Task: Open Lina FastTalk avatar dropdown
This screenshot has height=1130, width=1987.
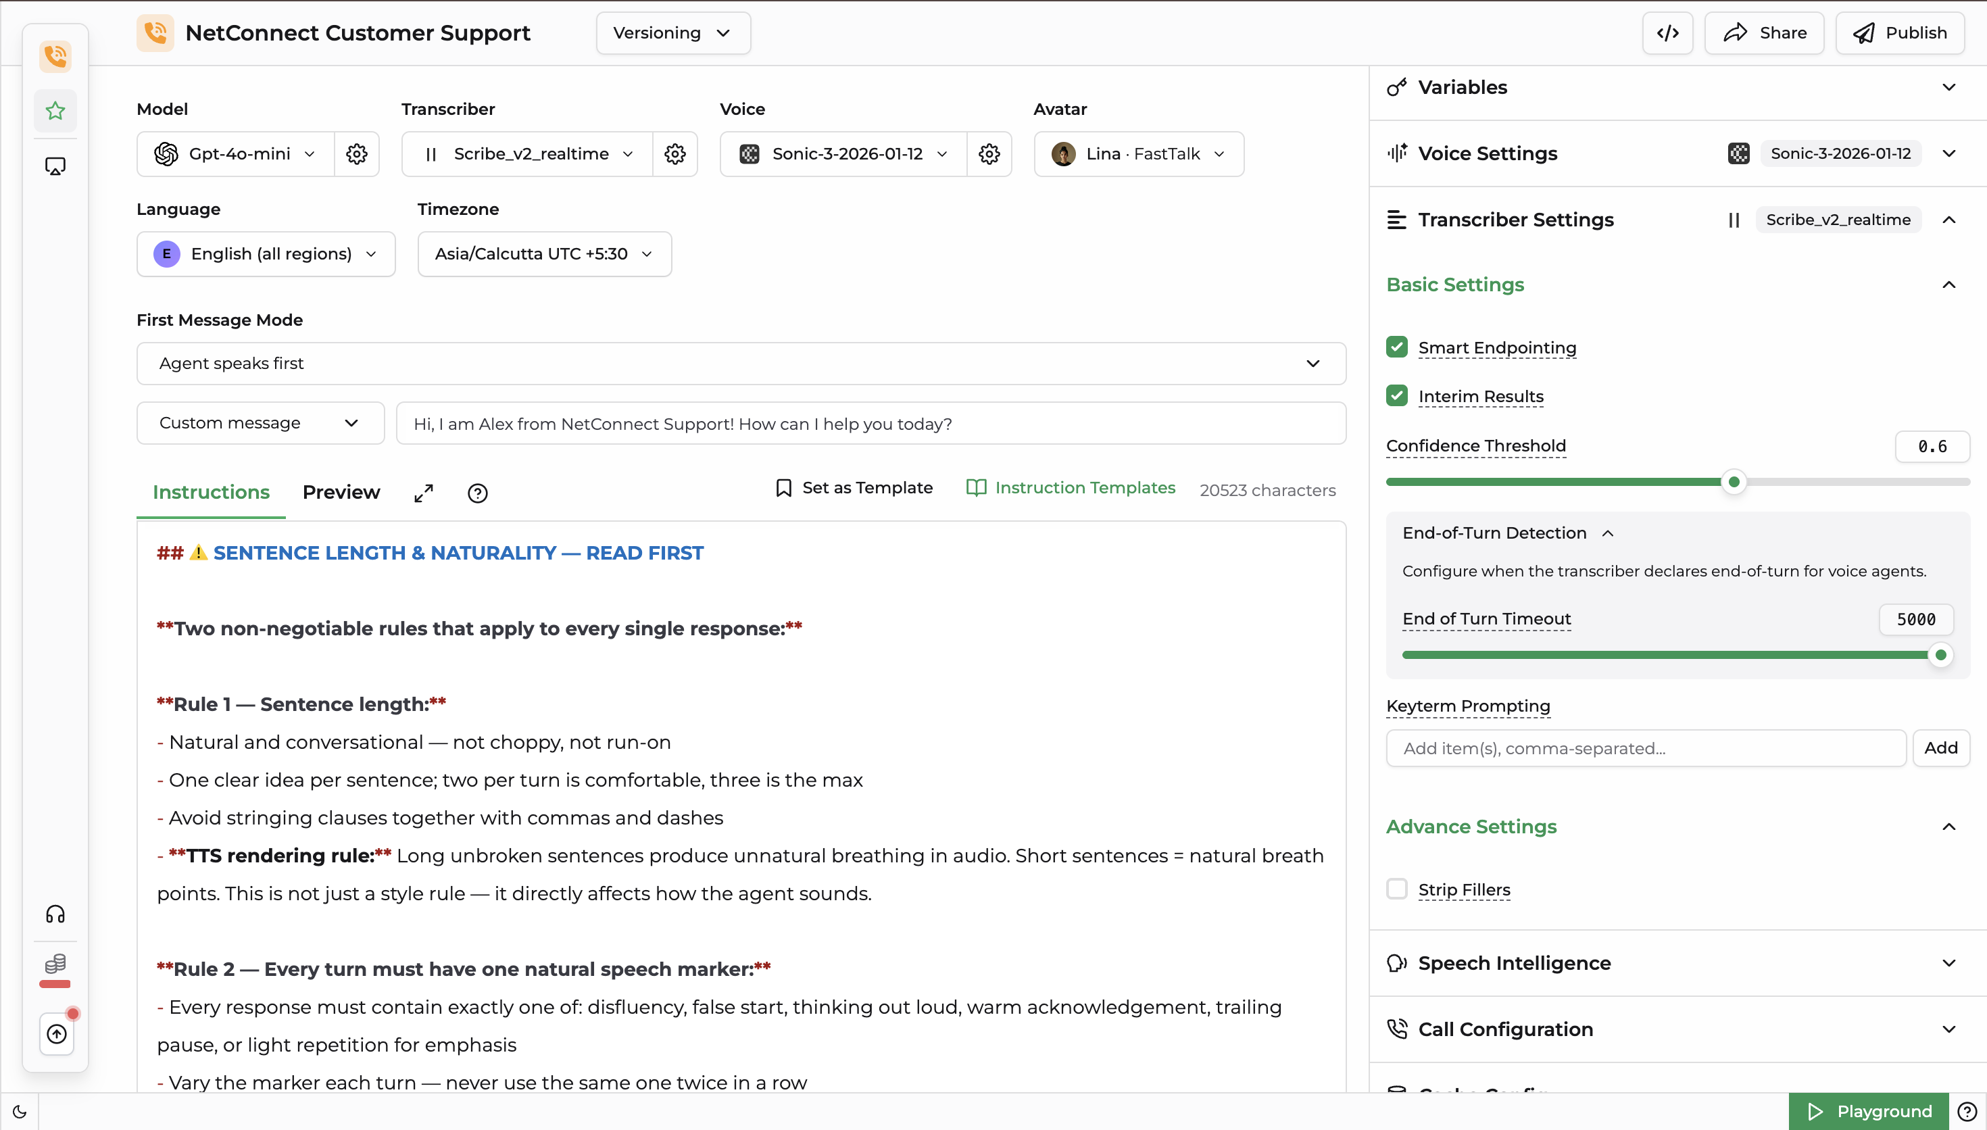Action: point(1139,153)
